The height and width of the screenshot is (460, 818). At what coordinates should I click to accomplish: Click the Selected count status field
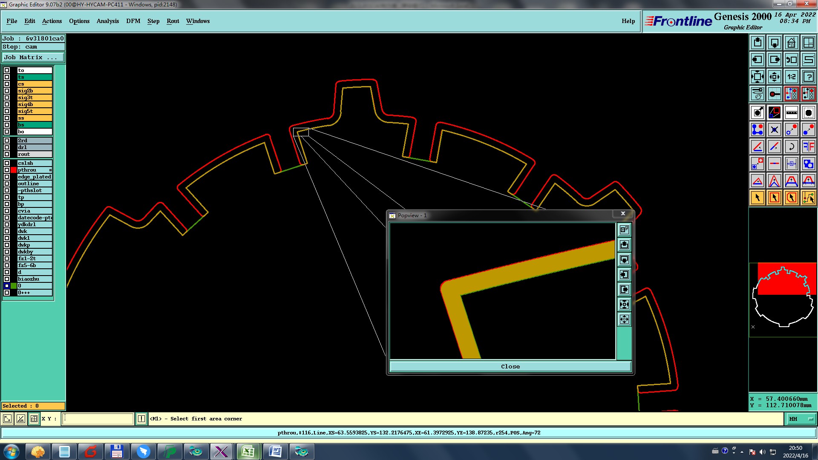click(x=33, y=406)
